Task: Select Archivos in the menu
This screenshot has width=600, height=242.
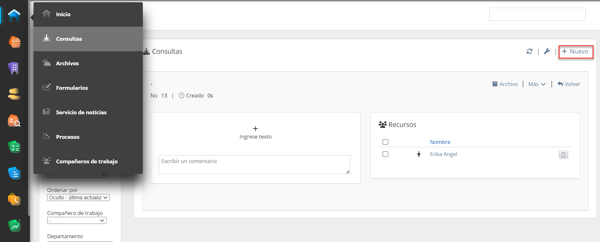Action: point(67,63)
